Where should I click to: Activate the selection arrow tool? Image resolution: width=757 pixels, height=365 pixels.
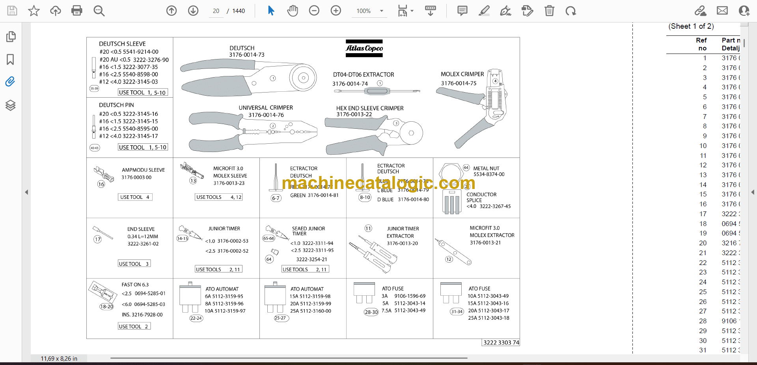pyautogui.click(x=271, y=11)
